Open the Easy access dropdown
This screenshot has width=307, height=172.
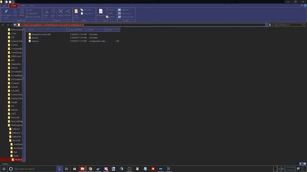(x=87, y=13)
